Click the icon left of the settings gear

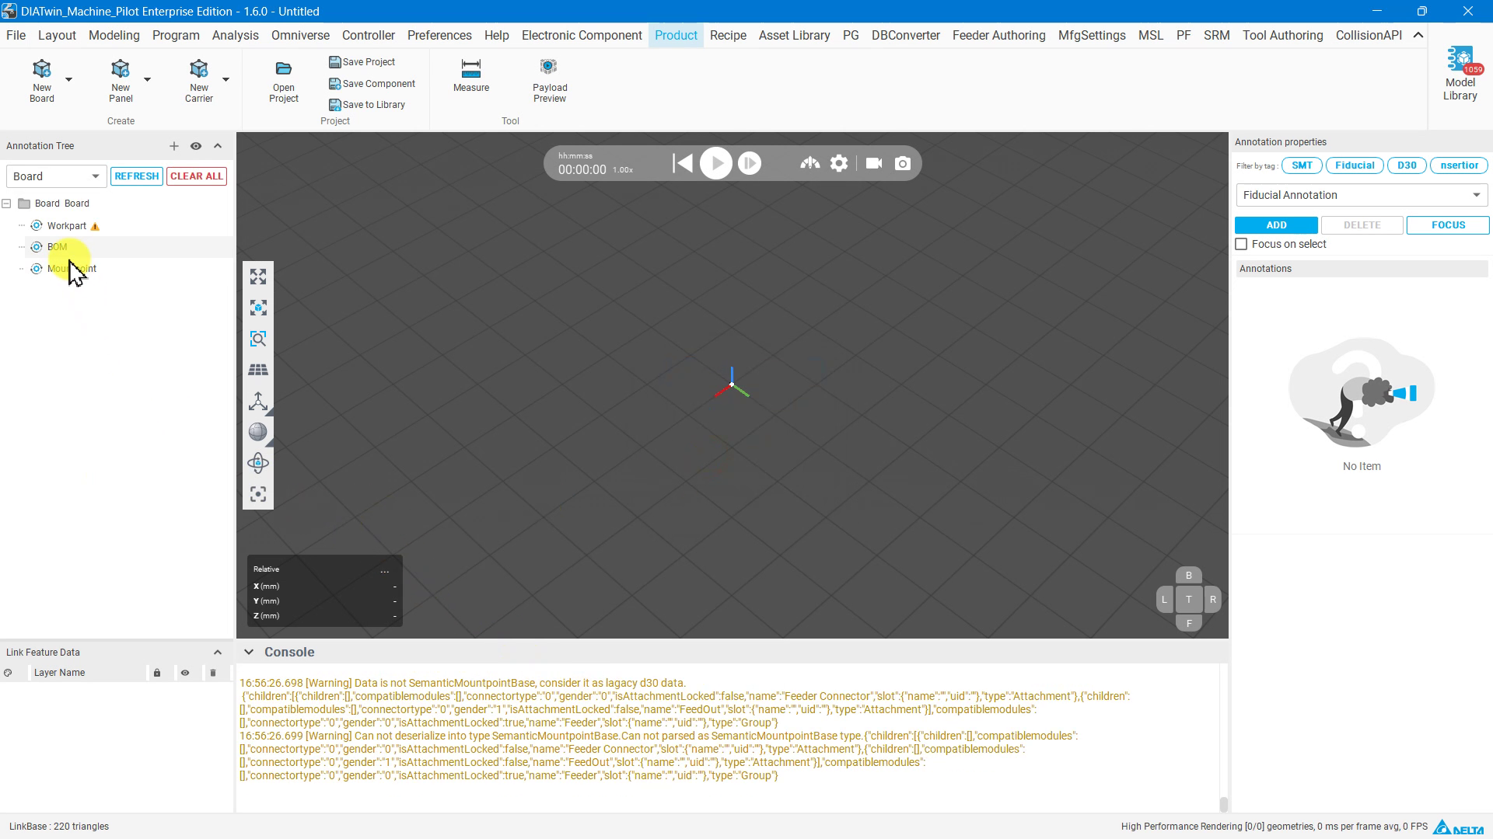(809, 163)
